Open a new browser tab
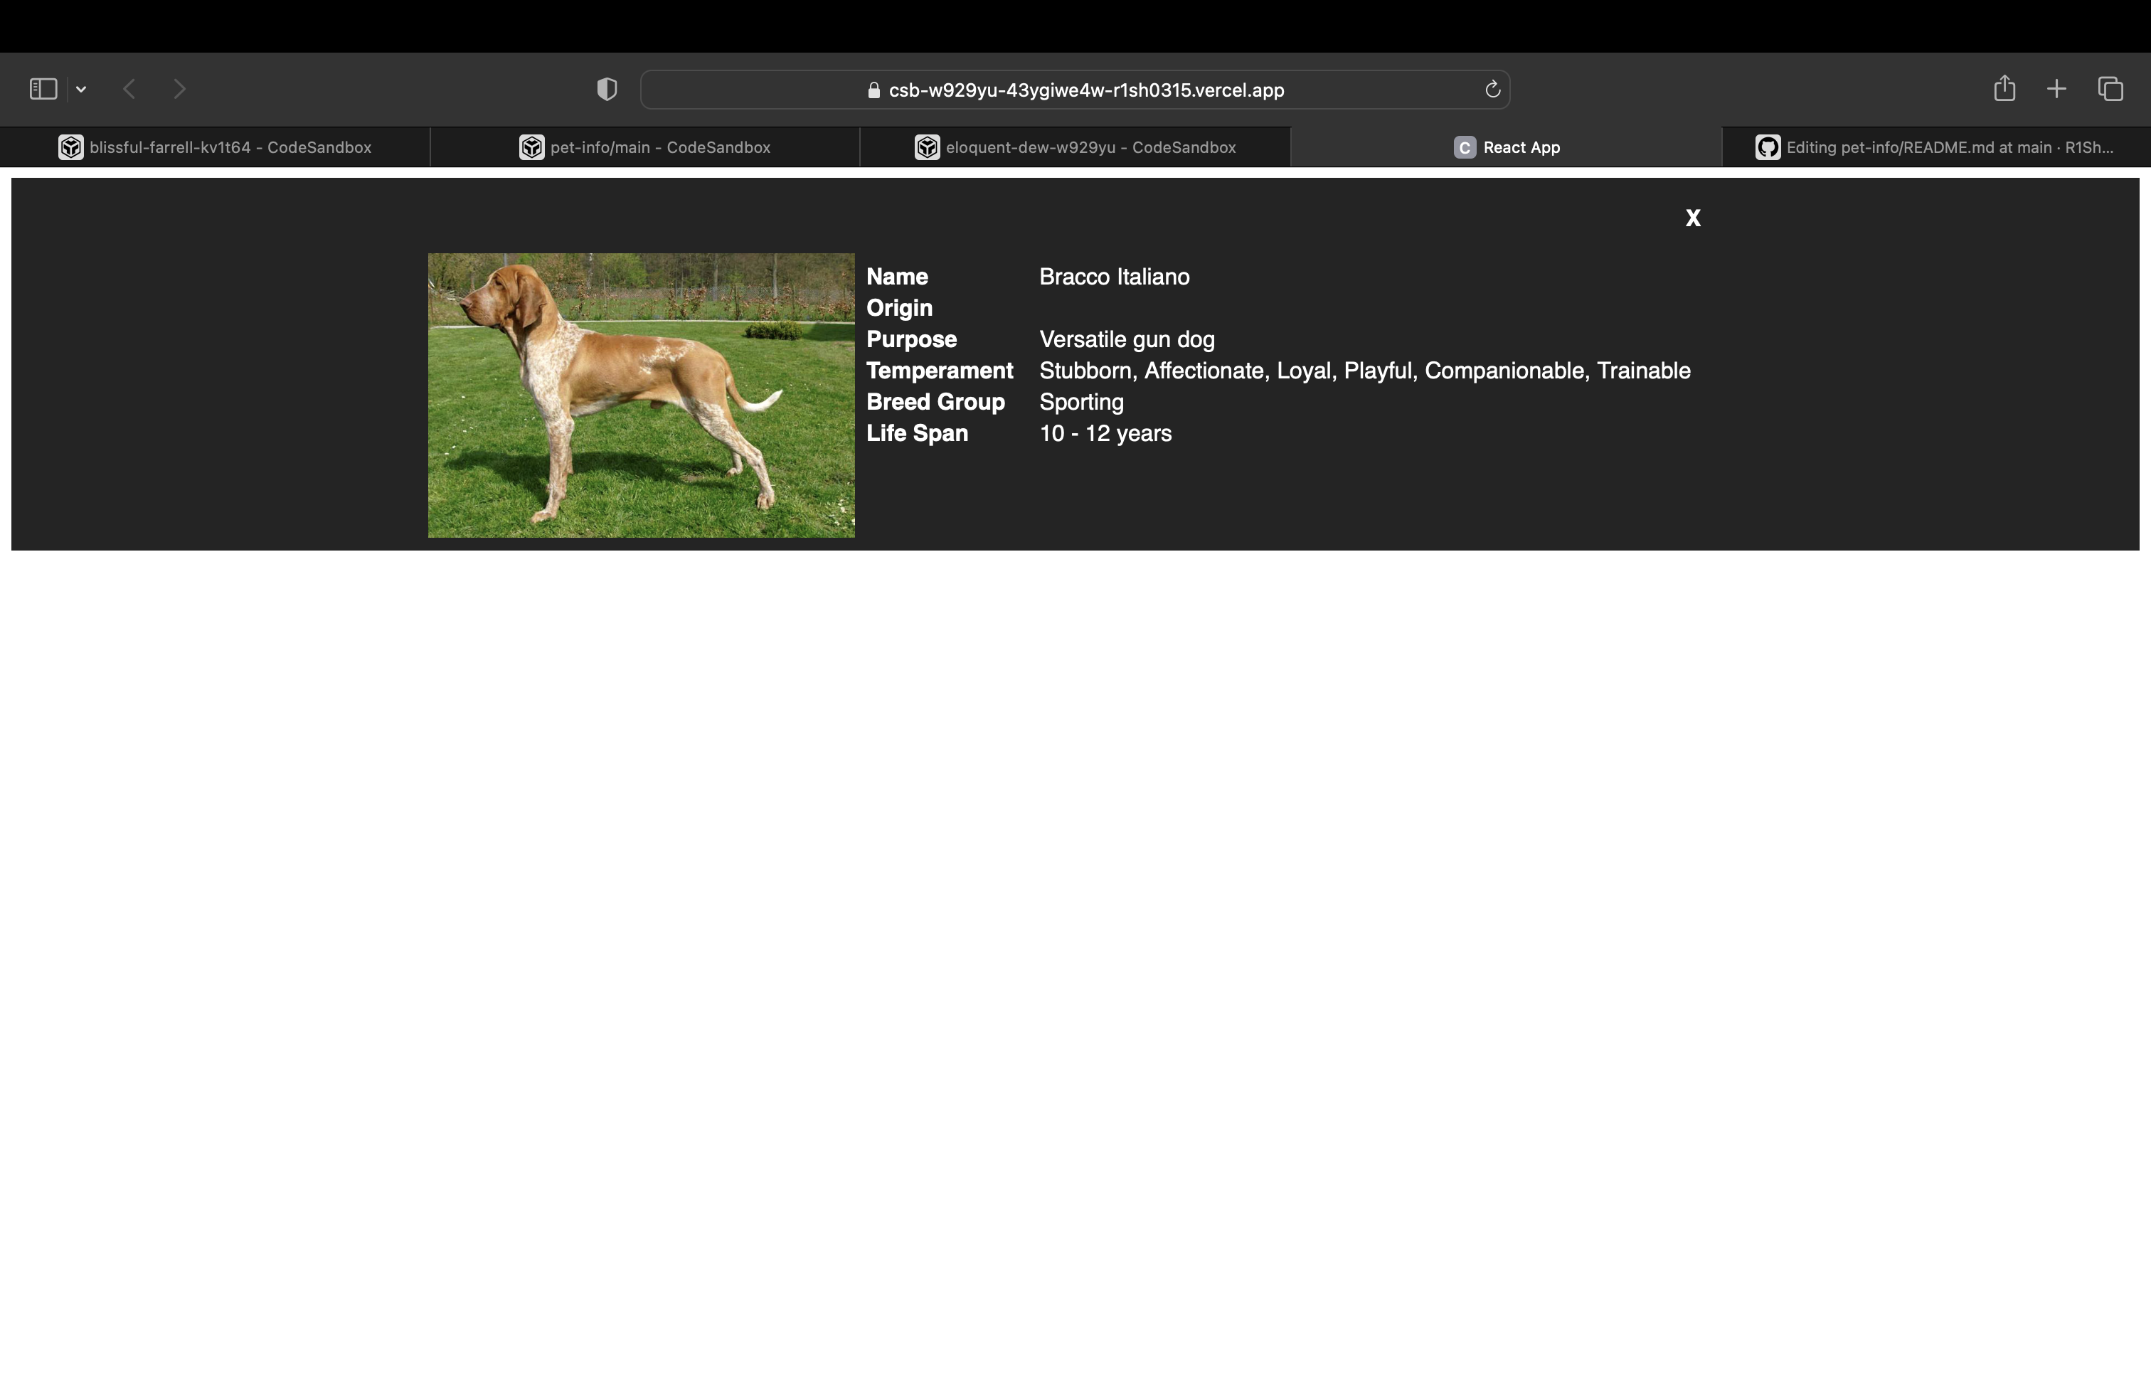 tap(2056, 87)
